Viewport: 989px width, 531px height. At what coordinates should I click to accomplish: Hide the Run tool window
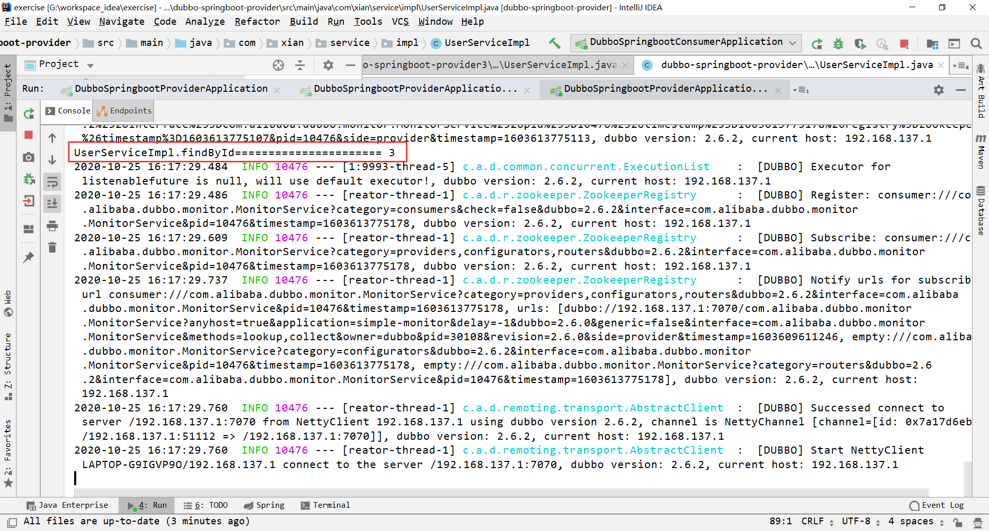point(961,90)
